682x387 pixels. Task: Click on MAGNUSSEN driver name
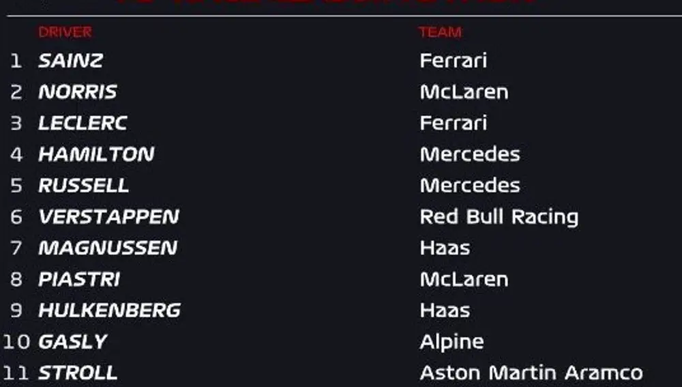(108, 248)
